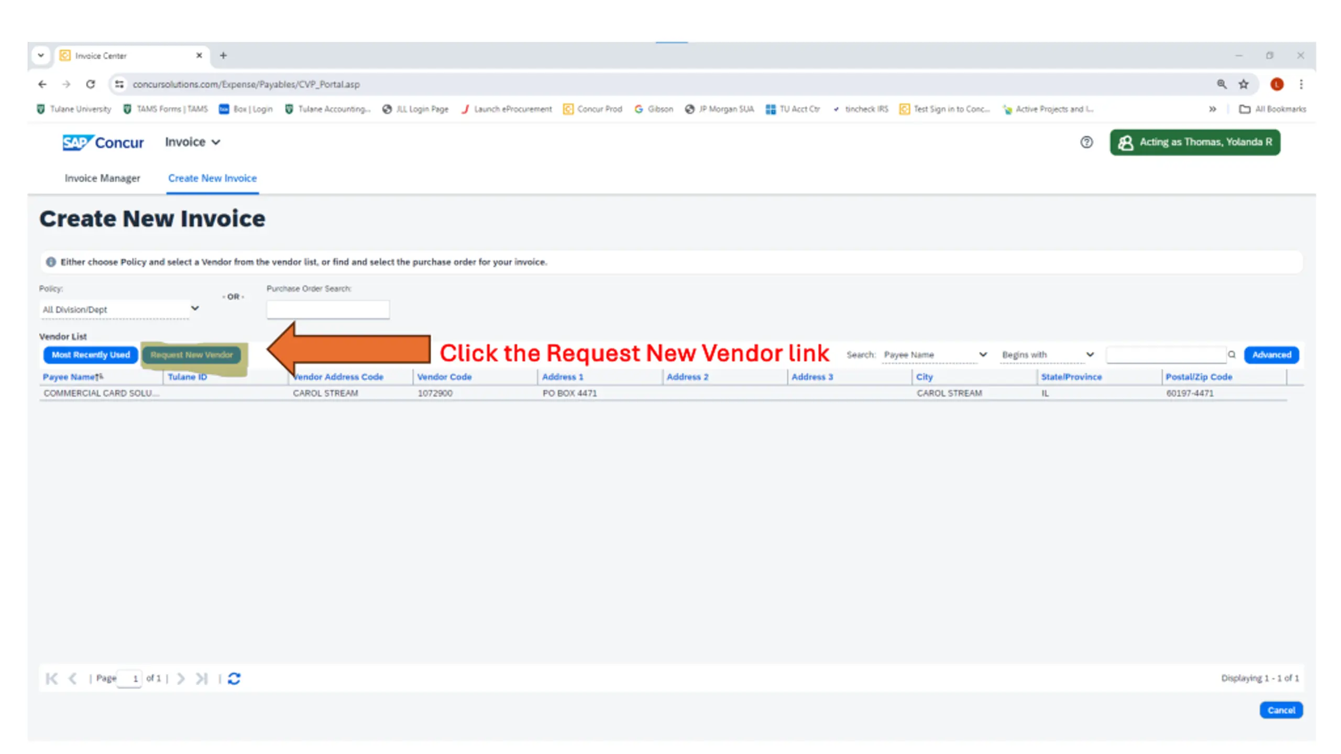Open JP Morgan SUA bookmark
Viewport: 1341px width, 754px height.
(720, 109)
